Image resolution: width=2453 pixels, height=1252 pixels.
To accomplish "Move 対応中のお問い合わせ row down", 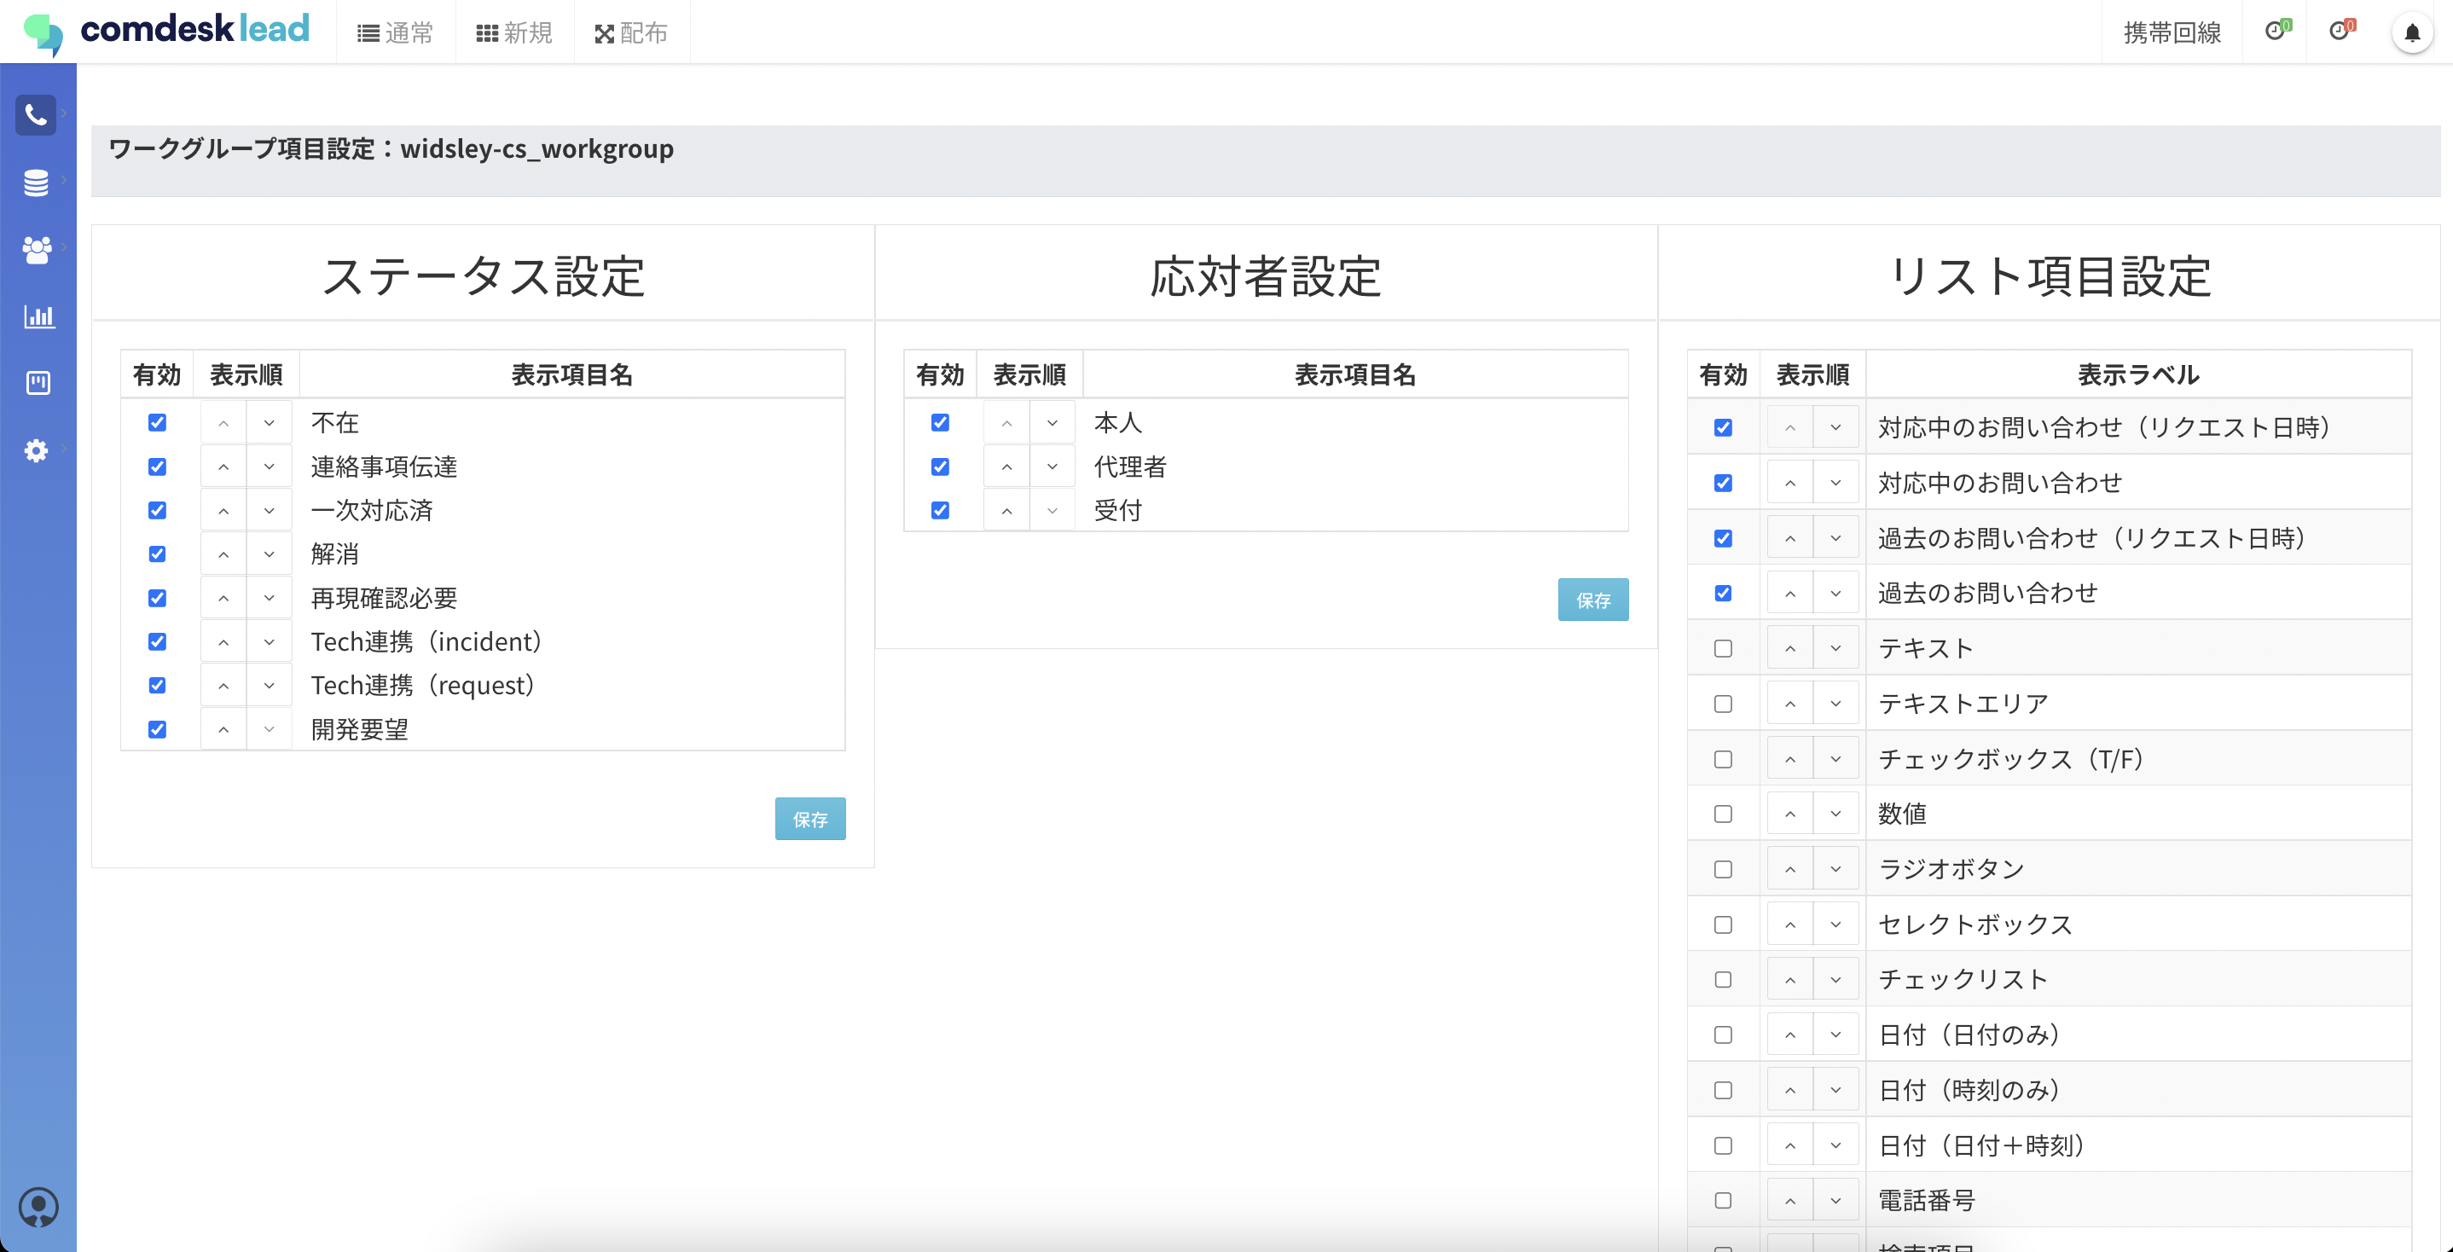I will (x=1835, y=484).
